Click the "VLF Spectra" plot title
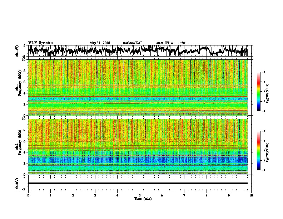 pyautogui.click(x=41, y=43)
